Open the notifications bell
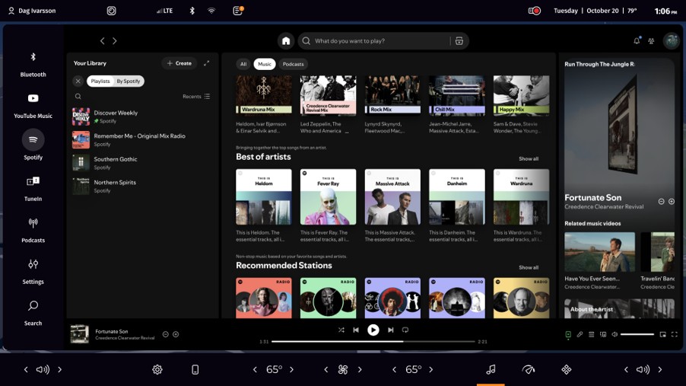Viewport: 686px width, 386px height. coord(637,41)
